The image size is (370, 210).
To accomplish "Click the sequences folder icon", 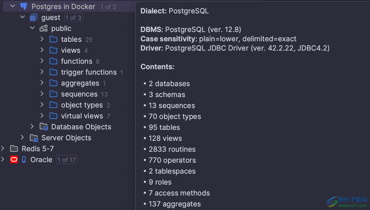I will tap(53, 94).
